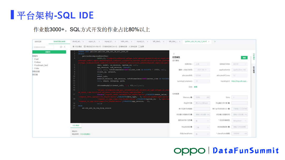Expand the 国内 tree node
The width and height of the screenshot is (285, 160).
[x=33, y=56]
